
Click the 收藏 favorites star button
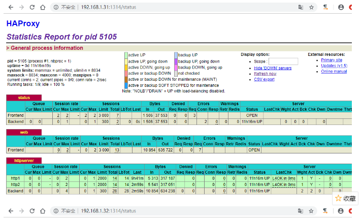[345, 198]
